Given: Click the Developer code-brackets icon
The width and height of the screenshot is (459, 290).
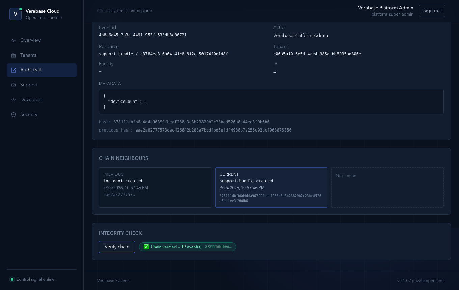Looking at the screenshot, I should pyautogui.click(x=13, y=100).
